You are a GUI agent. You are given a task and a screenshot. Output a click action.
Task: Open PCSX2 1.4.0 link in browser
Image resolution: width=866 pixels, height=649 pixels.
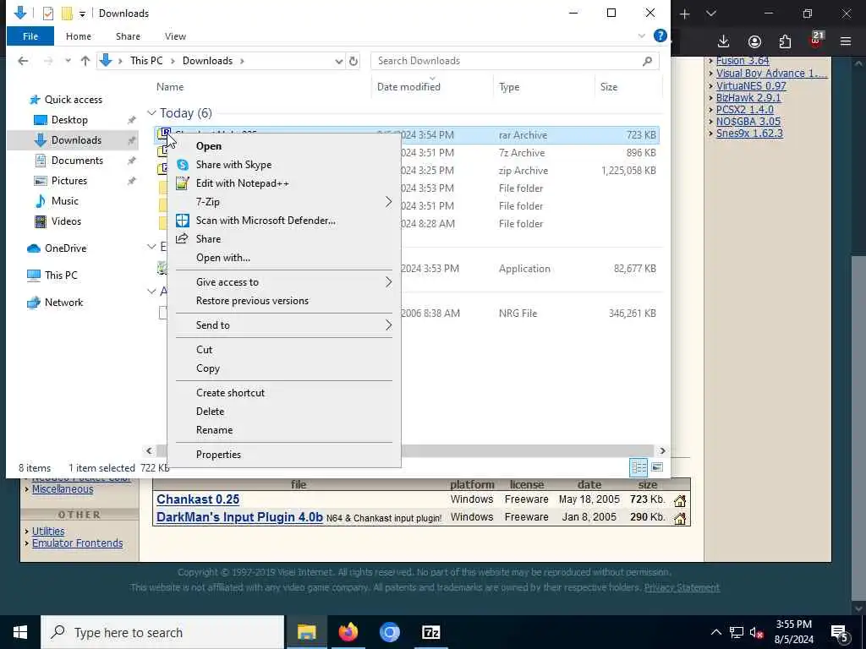tap(744, 109)
